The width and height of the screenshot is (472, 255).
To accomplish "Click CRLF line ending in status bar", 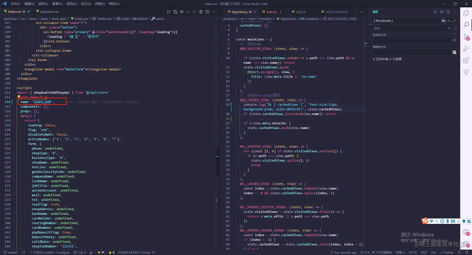I will point(424,253).
